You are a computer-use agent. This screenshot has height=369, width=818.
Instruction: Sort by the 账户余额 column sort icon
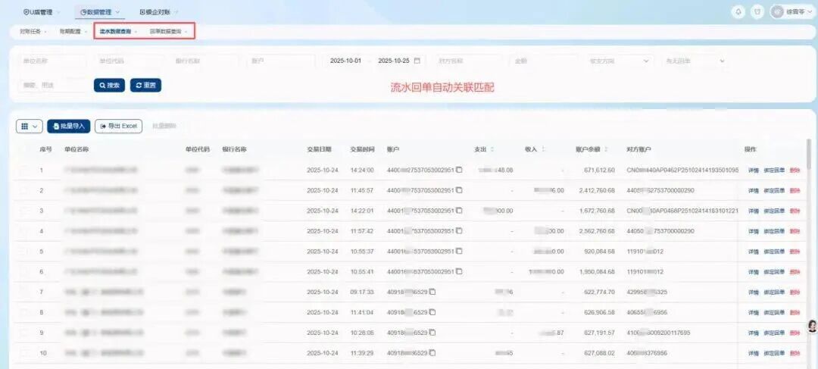click(x=605, y=149)
